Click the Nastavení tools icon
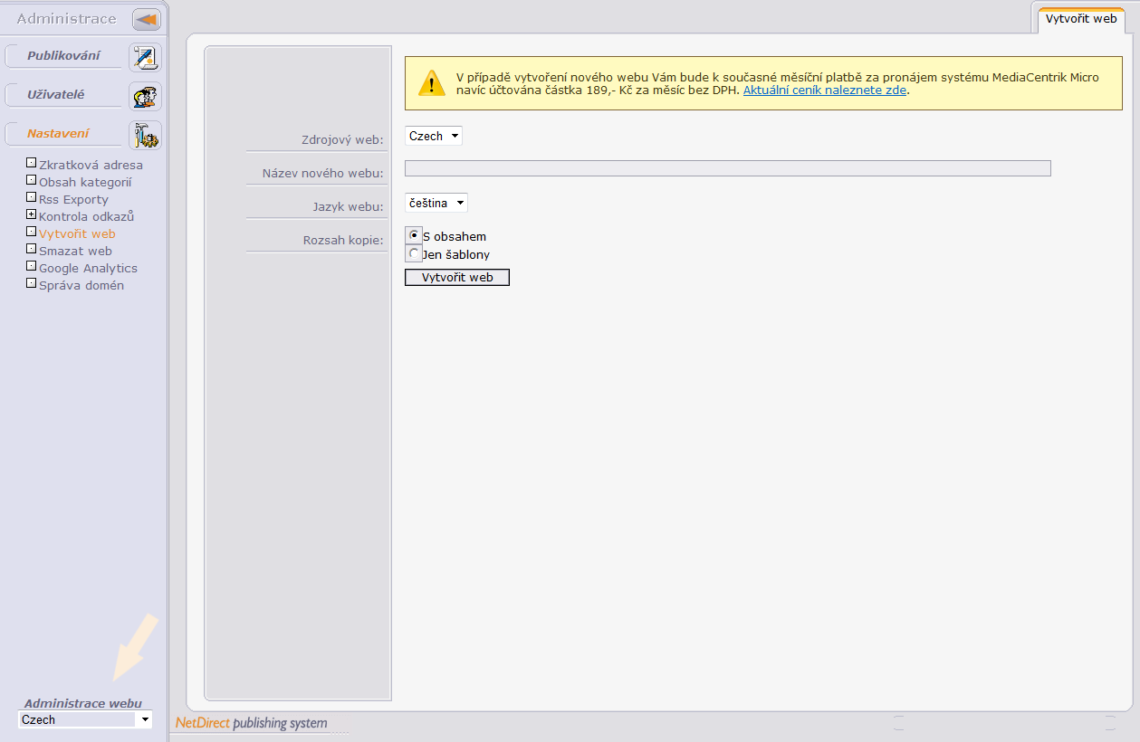This screenshot has width=1140, height=742. click(x=145, y=135)
